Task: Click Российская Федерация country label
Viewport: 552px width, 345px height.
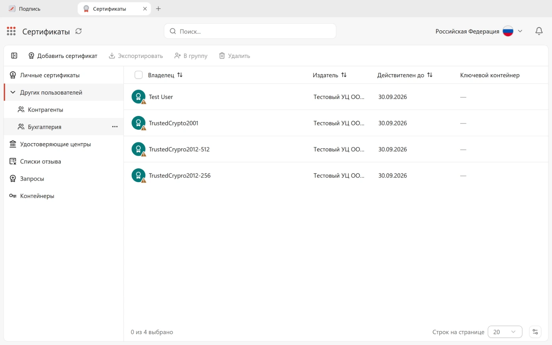Action: tap(467, 31)
